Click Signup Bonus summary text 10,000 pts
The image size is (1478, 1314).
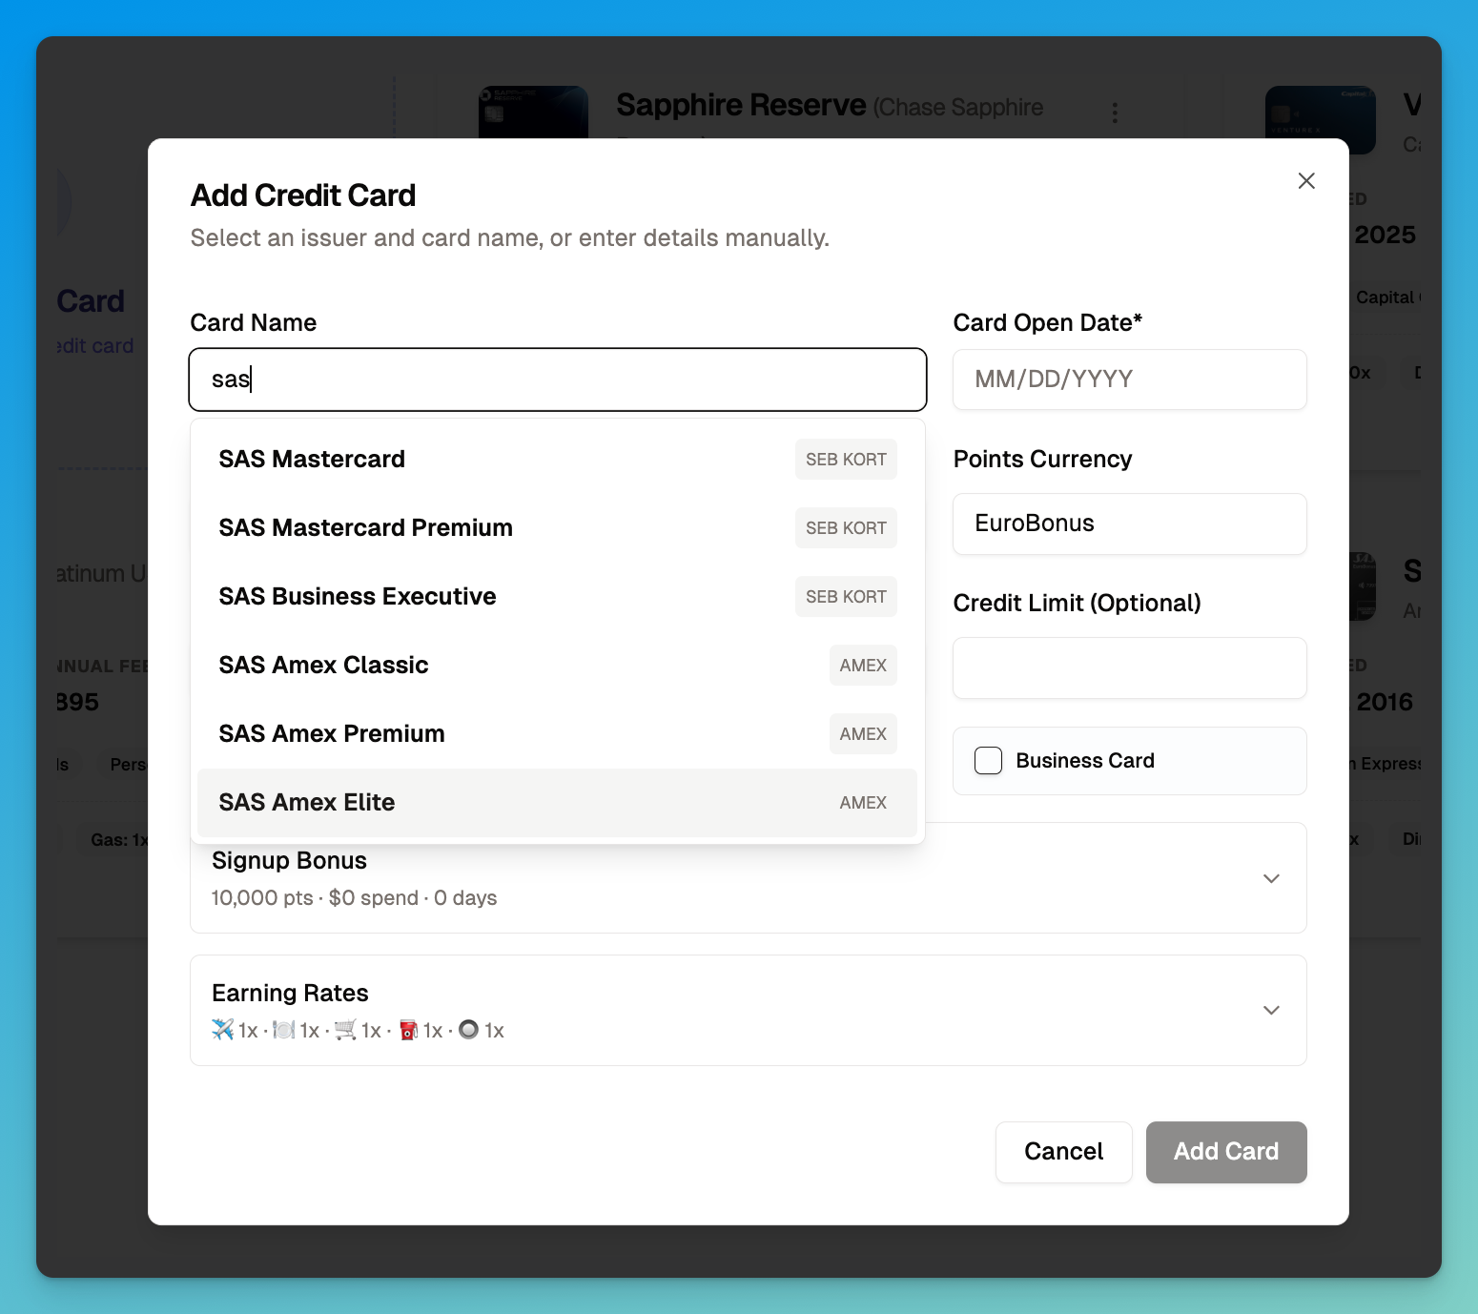pos(262,898)
